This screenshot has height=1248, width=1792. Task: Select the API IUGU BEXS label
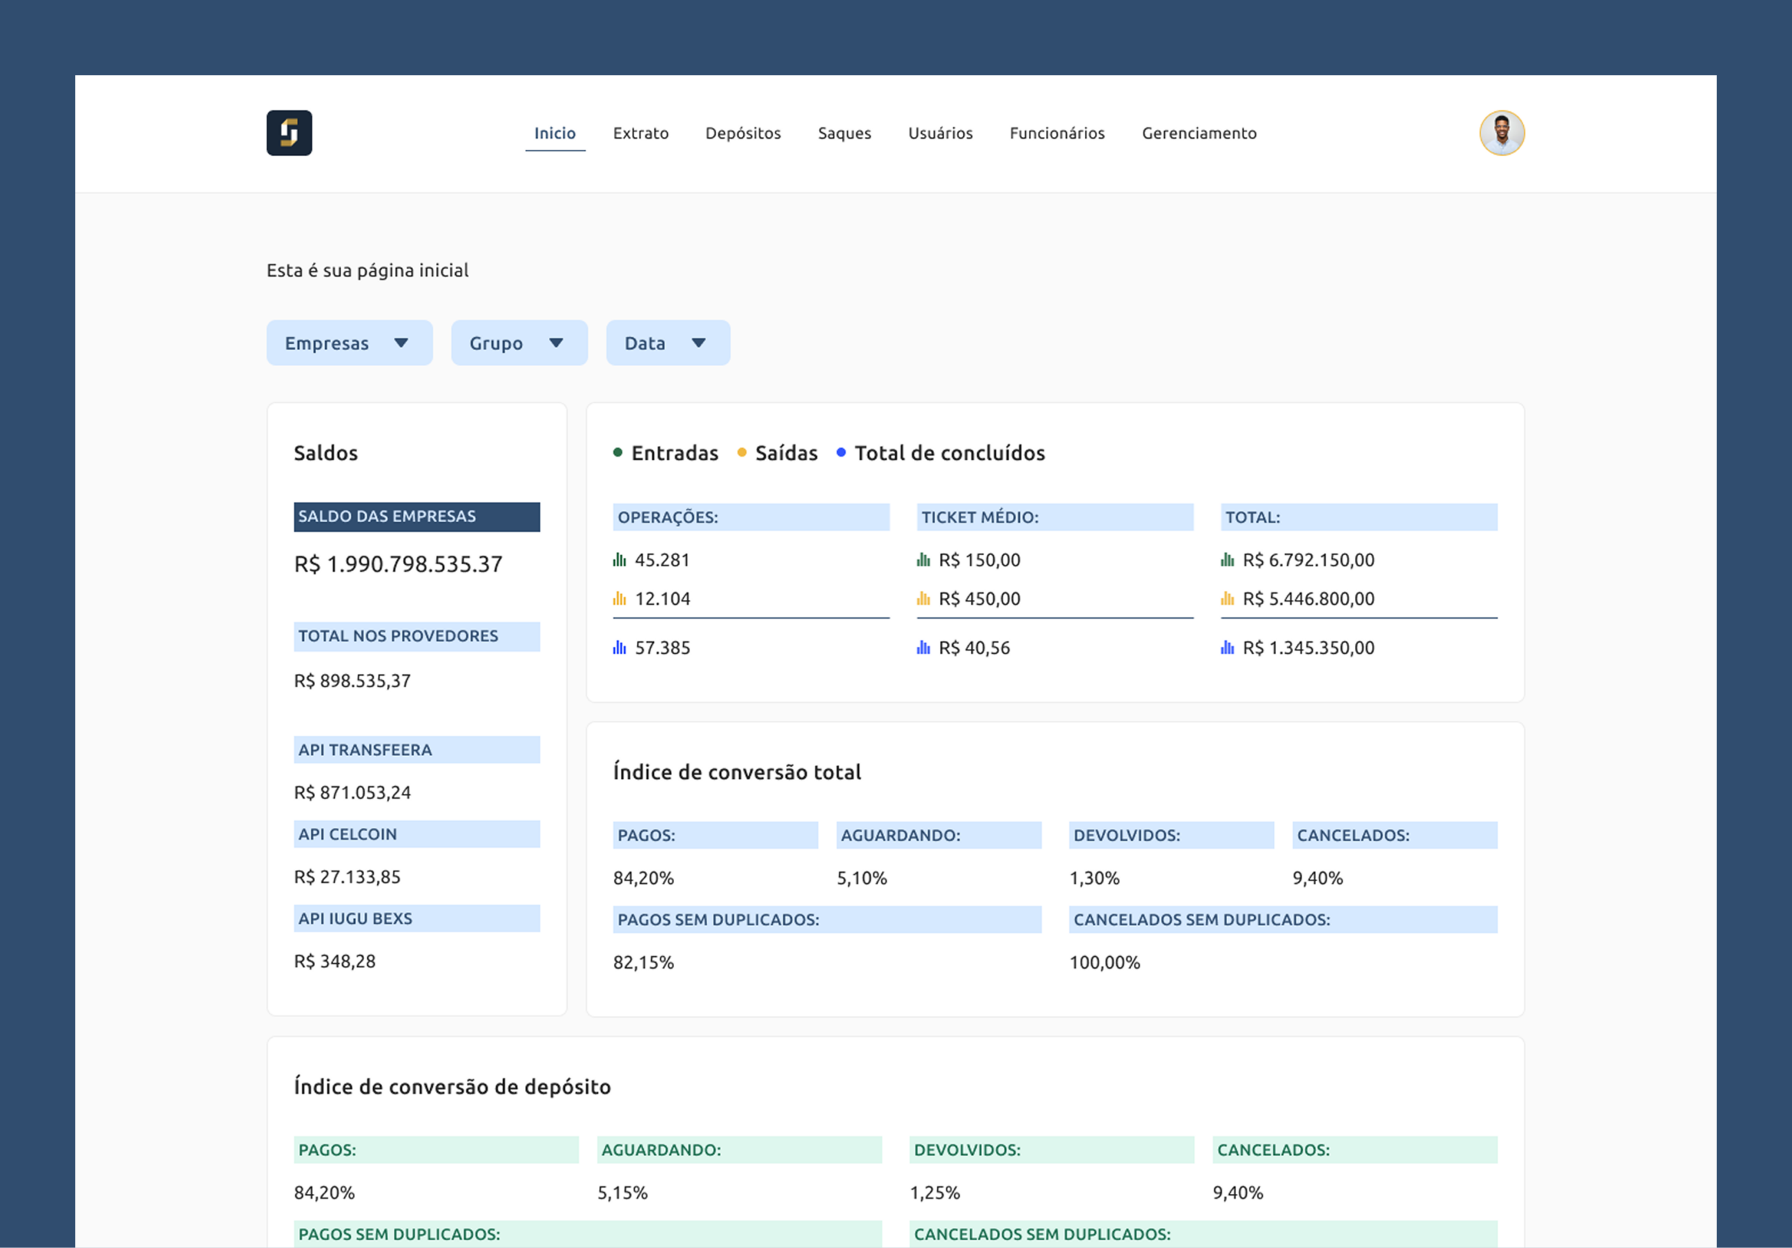click(416, 918)
